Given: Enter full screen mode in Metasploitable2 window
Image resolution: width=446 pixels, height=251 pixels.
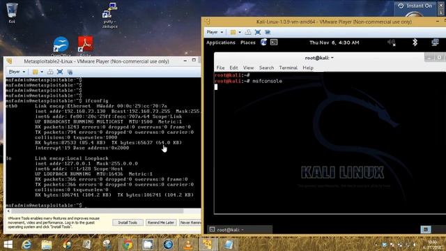Looking at the screenshot, I should pos(60,72).
